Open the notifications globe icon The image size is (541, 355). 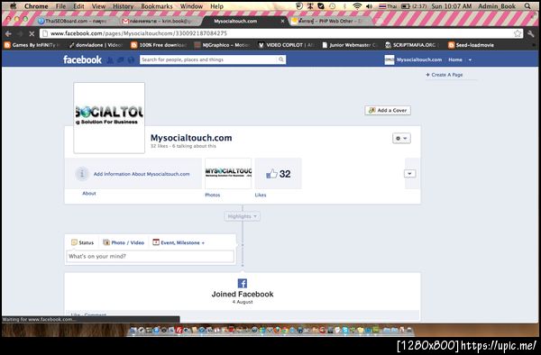tap(131, 60)
